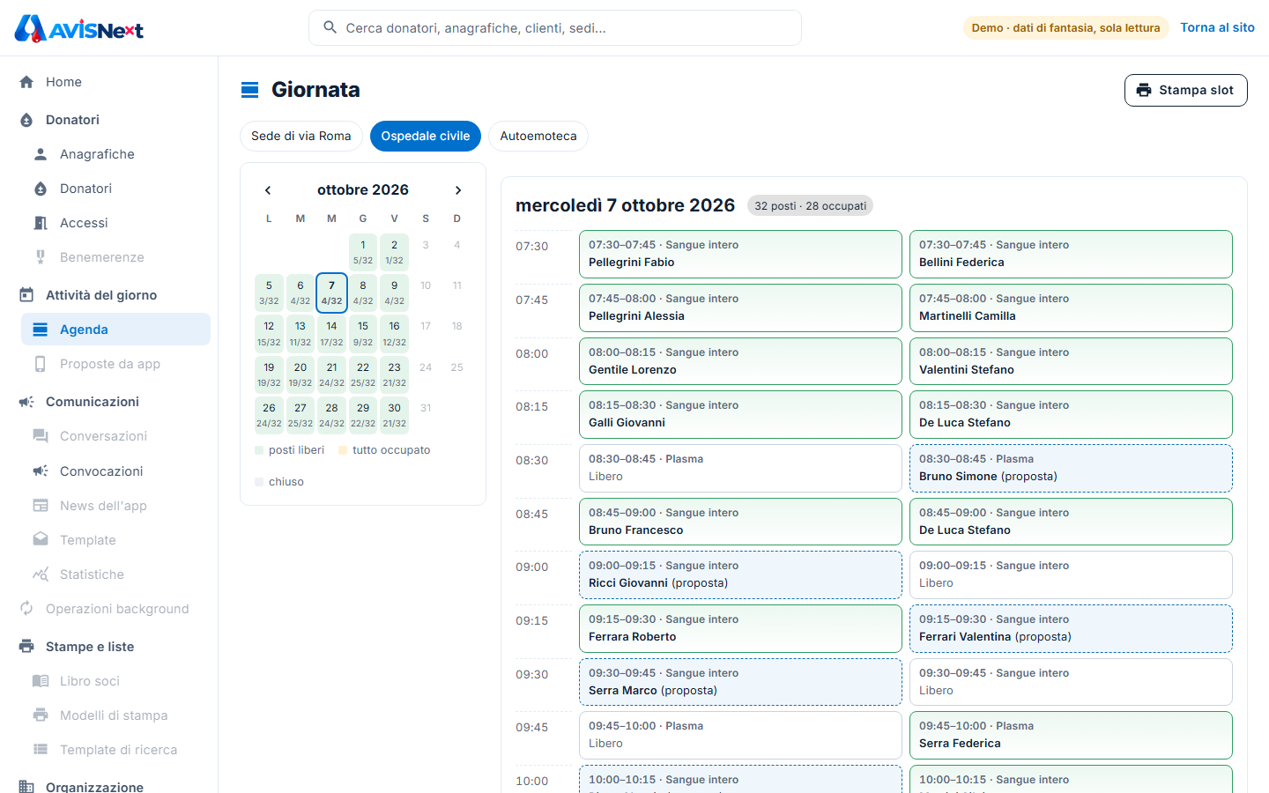Follow the Torna al sito link
The height and width of the screenshot is (793, 1269).
point(1217,27)
